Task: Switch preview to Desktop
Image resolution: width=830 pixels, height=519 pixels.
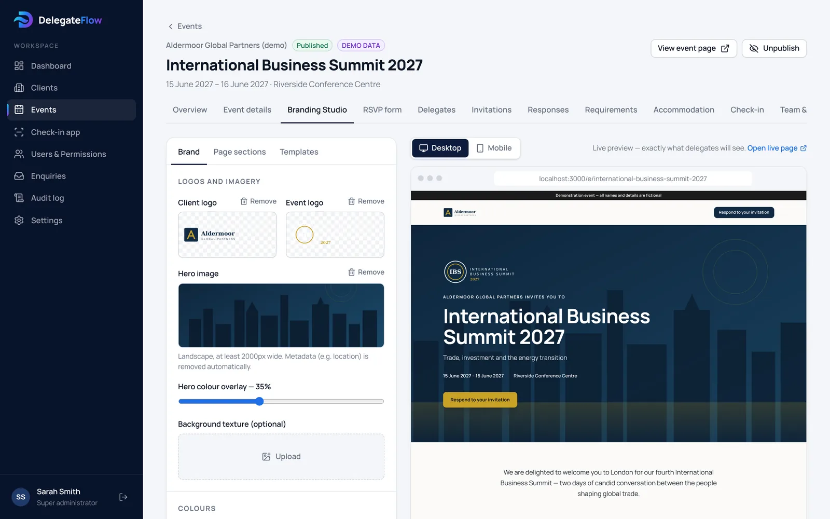Action: (440, 148)
